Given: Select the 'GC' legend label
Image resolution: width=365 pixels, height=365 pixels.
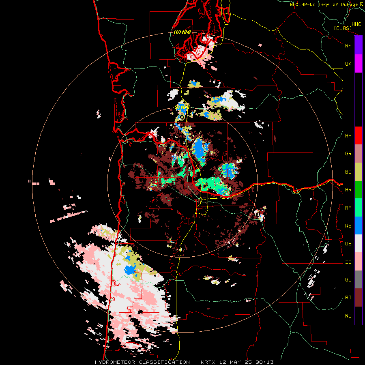Looking at the screenshot, I should [348, 280].
